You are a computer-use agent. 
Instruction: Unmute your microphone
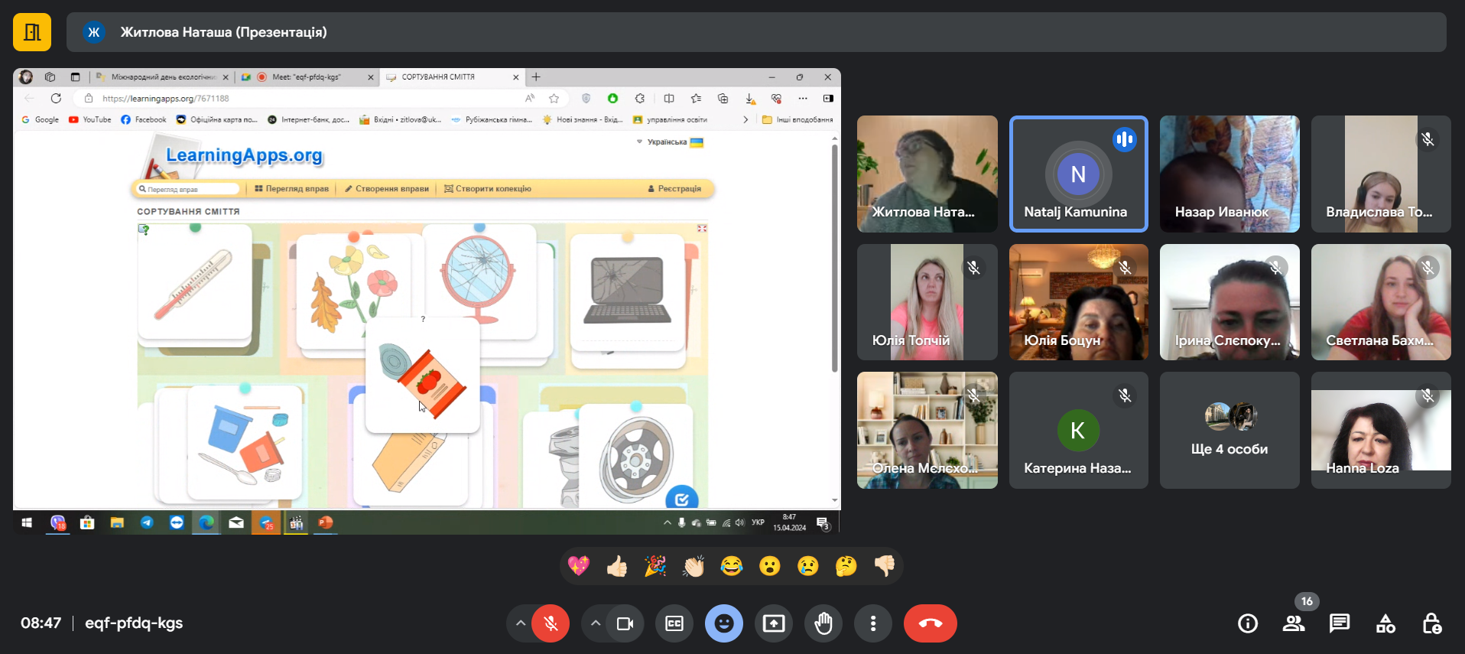point(551,623)
